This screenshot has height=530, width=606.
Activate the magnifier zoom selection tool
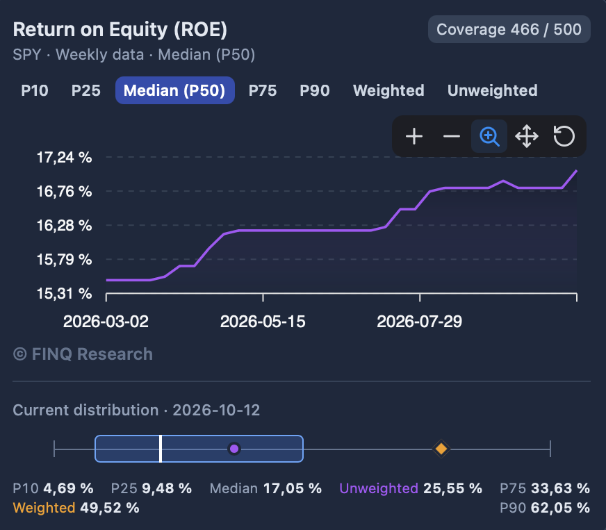click(x=489, y=136)
